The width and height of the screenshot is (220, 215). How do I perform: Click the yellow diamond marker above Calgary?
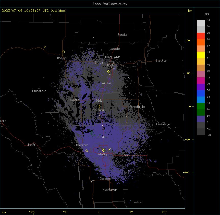[103, 150]
